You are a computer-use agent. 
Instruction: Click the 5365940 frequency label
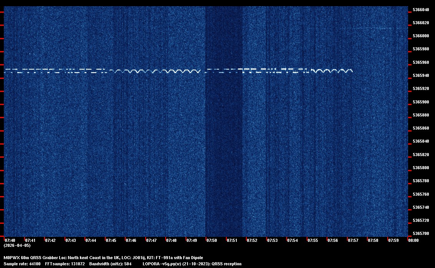420,75
